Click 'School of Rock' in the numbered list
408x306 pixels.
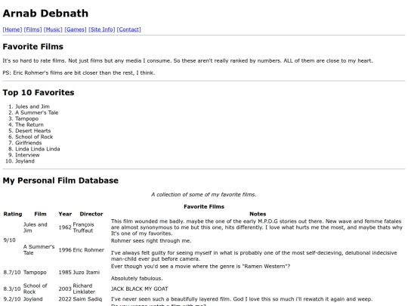coord(34,137)
